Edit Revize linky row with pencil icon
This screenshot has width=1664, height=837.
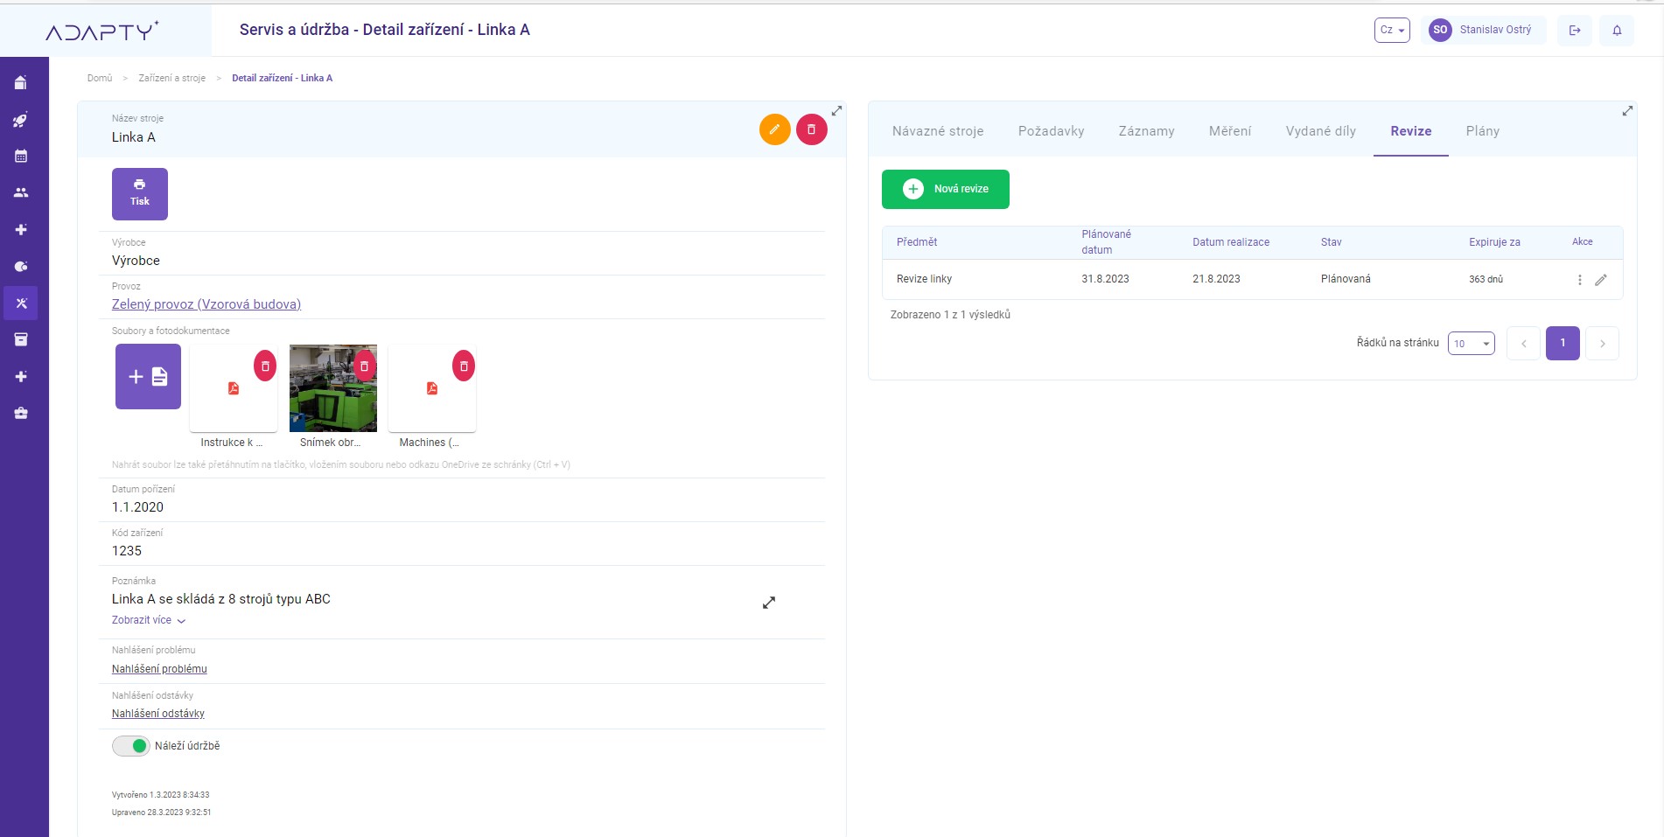pyautogui.click(x=1601, y=280)
